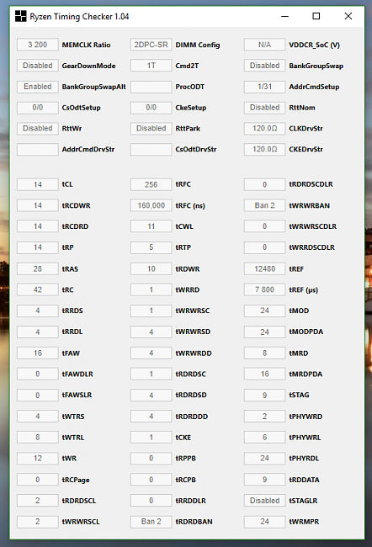Select the tRDRDBAN Ban 2 field
The image size is (372, 547).
tap(151, 522)
